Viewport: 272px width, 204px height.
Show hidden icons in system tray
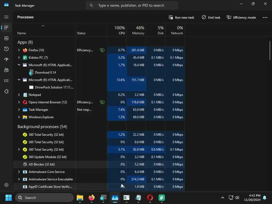[x=223, y=198]
